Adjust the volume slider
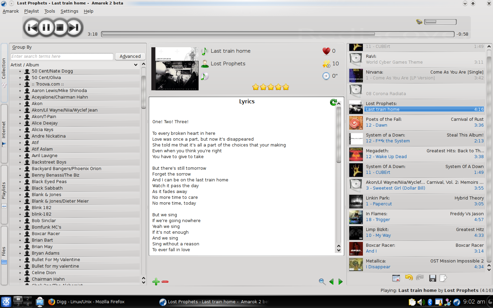Image resolution: width=493 pixels, height=308 pixels. pyautogui.click(x=440, y=22)
